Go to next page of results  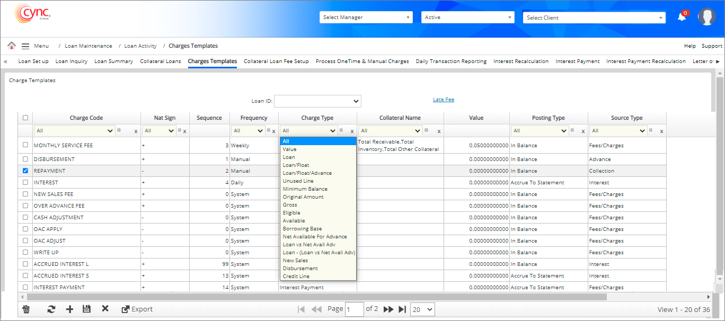tap(388, 309)
